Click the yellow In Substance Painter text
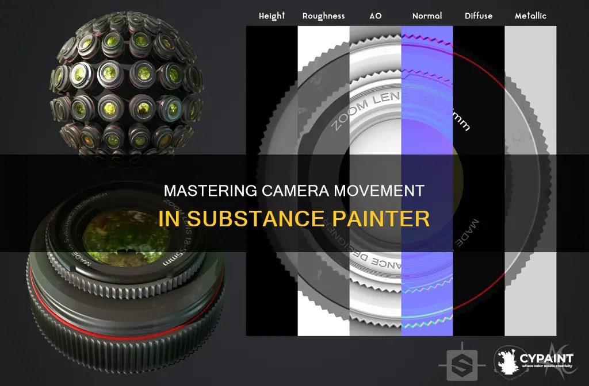Viewport: 589px width, 386px height. pos(294,218)
